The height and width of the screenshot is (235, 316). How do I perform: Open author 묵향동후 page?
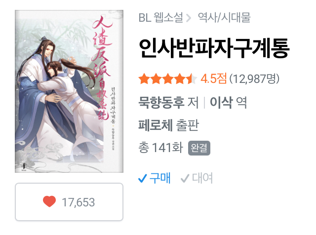coord(161,103)
